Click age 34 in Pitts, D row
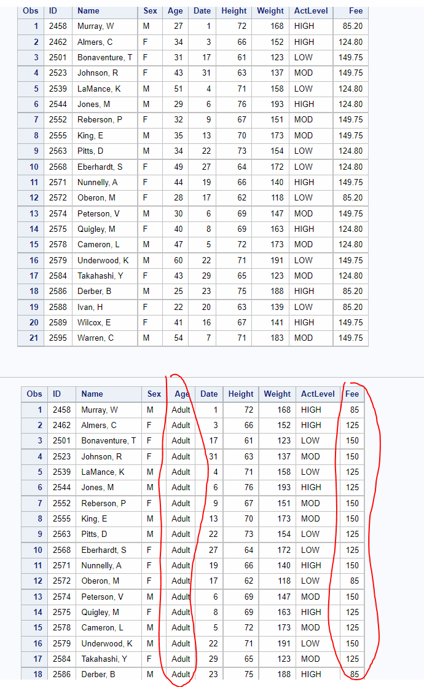424x687 pixels. click(x=178, y=151)
